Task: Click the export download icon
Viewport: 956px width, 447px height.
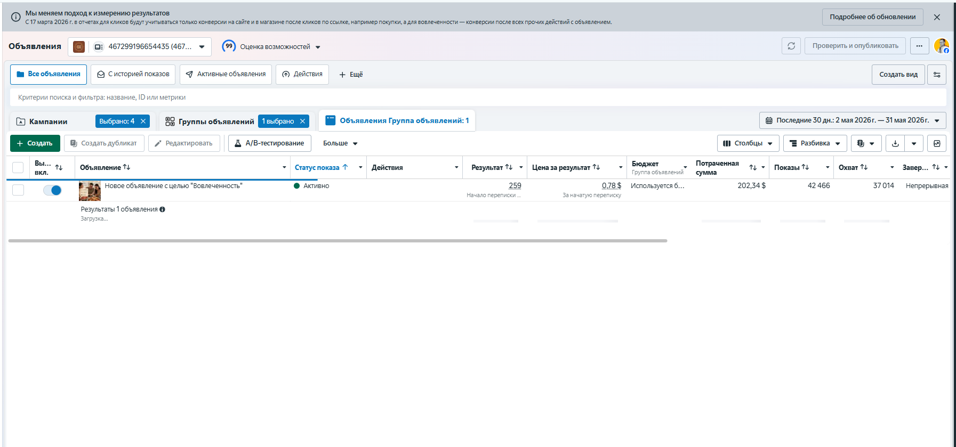Action: tap(895, 143)
